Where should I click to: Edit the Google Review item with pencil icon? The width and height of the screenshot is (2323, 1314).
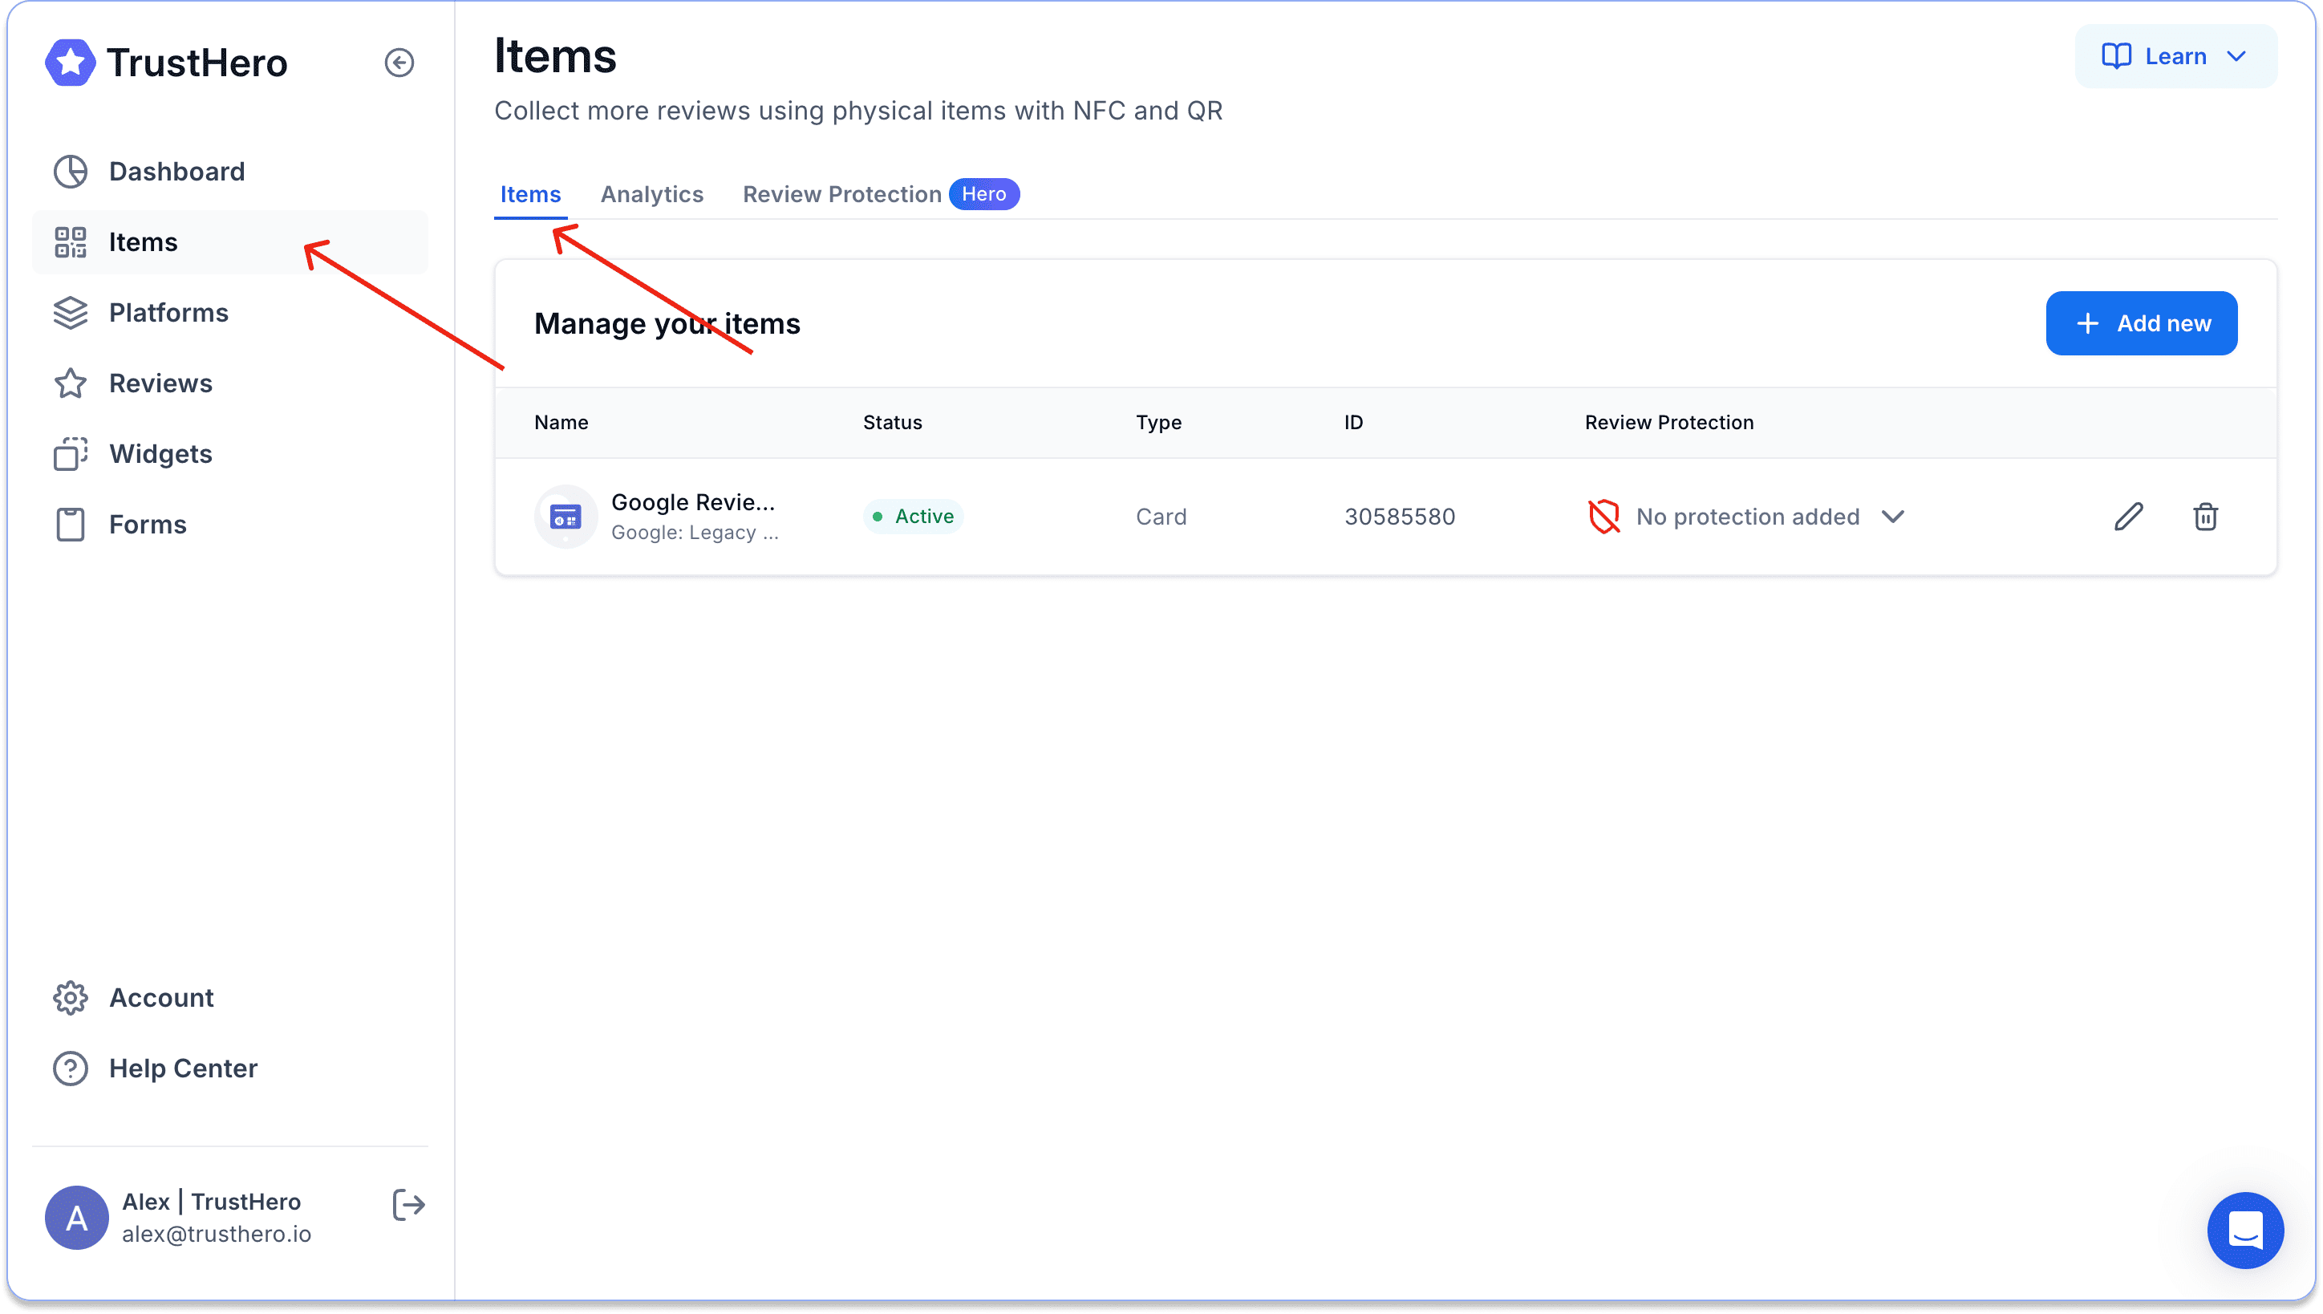[2128, 517]
